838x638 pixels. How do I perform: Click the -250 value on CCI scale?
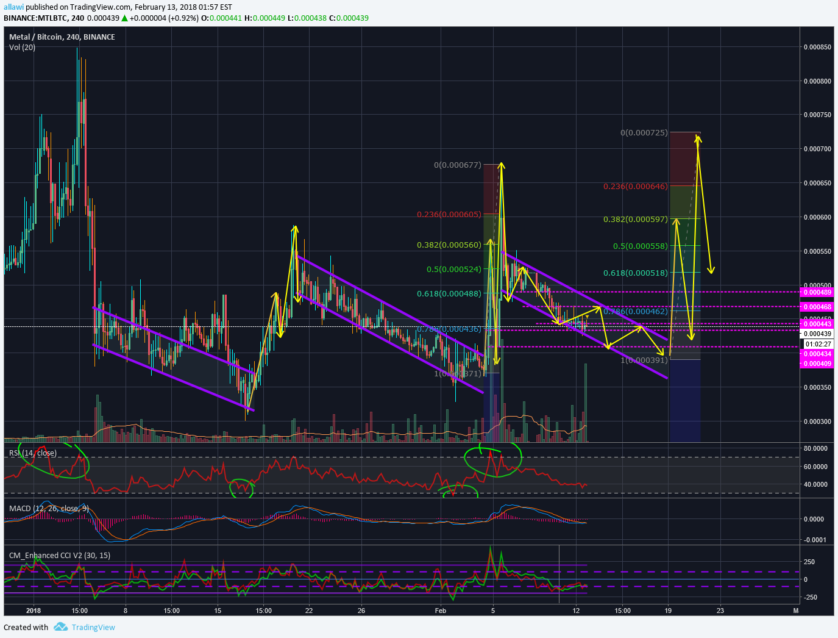click(x=811, y=597)
